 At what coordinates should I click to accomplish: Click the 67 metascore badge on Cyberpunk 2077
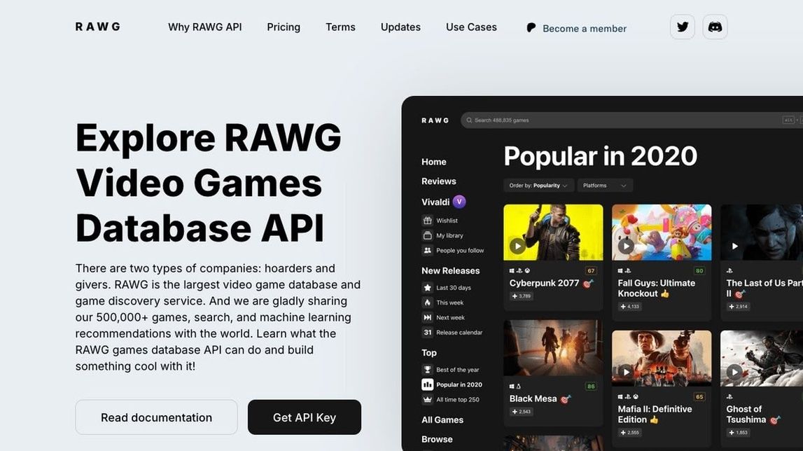591,270
